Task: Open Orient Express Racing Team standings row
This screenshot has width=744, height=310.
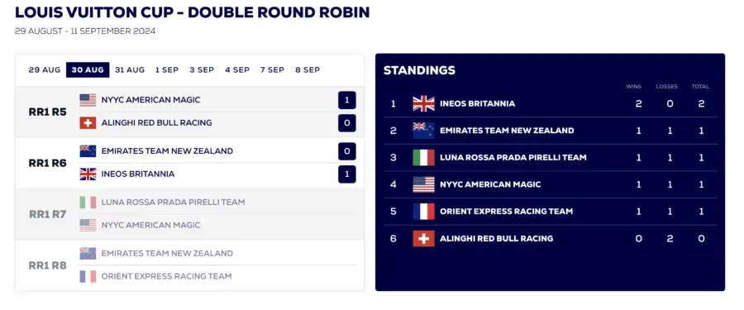Action: pyautogui.click(x=551, y=212)
